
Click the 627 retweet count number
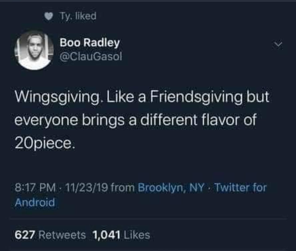[x=26, y=235]
